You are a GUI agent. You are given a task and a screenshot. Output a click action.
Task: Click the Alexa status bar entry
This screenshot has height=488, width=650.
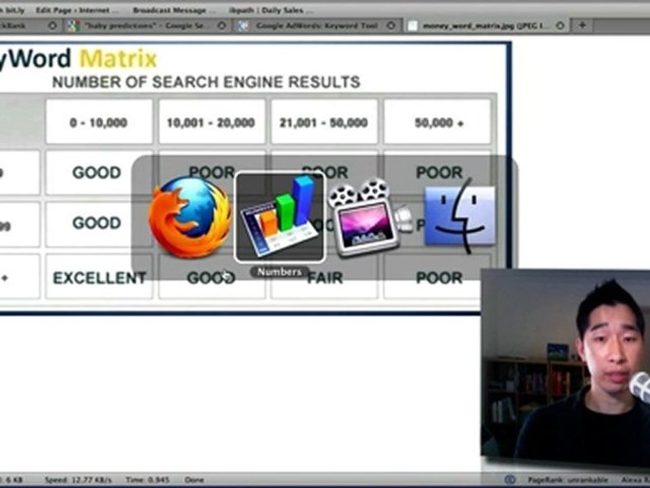635,480
